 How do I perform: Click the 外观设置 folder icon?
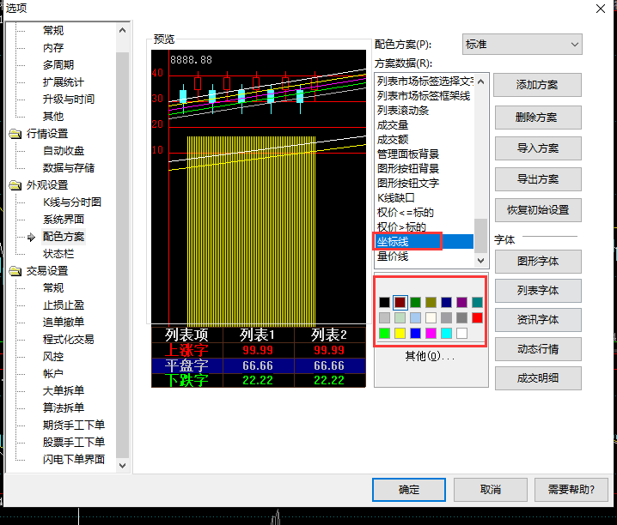pyautogui.click(x=15, y=185)
